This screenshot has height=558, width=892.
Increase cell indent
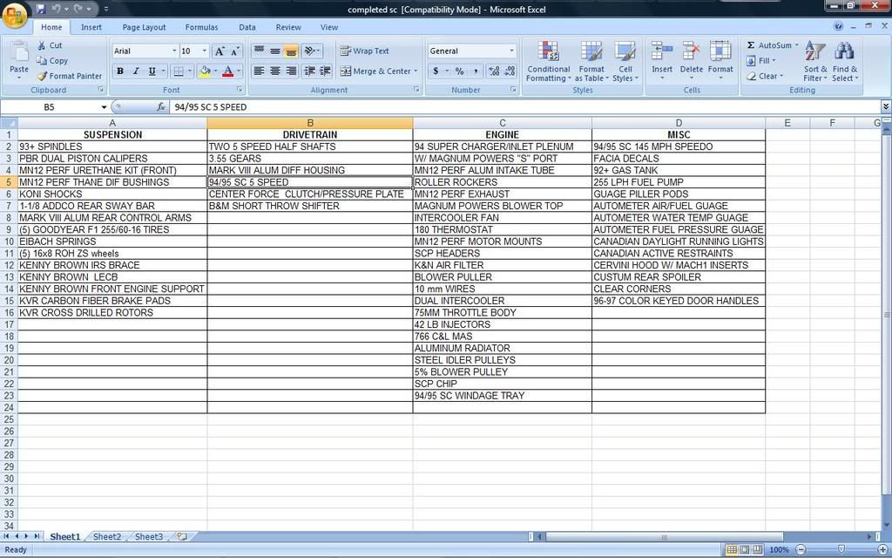326,71
